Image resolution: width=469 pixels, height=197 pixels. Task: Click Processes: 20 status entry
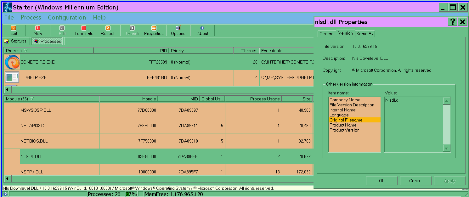coord(104,194)
